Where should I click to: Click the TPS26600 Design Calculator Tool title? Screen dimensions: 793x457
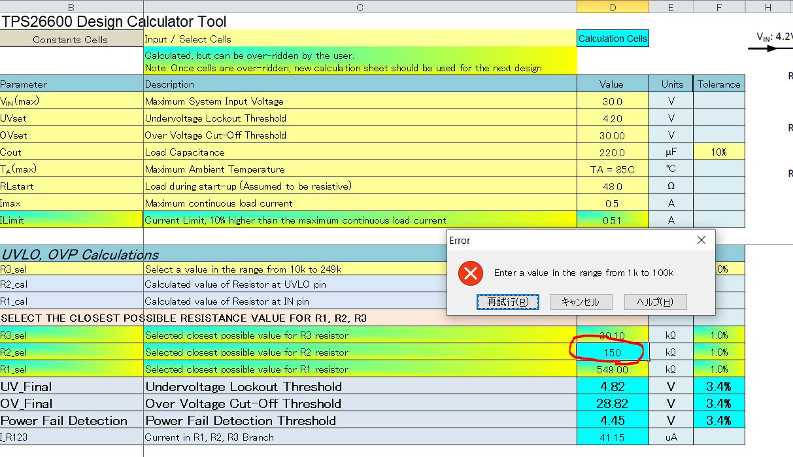(114, 21)
